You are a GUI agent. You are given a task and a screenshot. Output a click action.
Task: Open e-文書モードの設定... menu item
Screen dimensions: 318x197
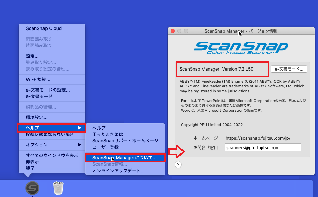[52, 90]
